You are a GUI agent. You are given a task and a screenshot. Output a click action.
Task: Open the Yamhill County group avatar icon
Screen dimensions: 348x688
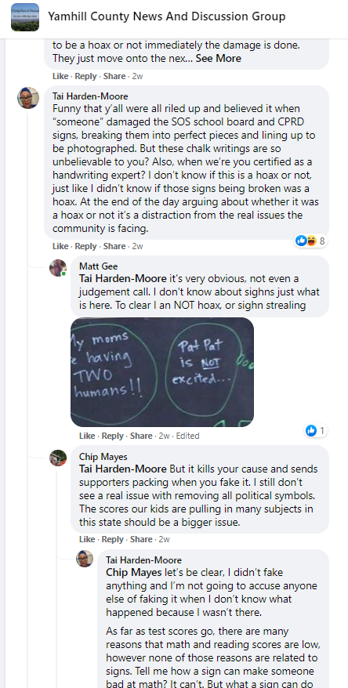(25, 17)
